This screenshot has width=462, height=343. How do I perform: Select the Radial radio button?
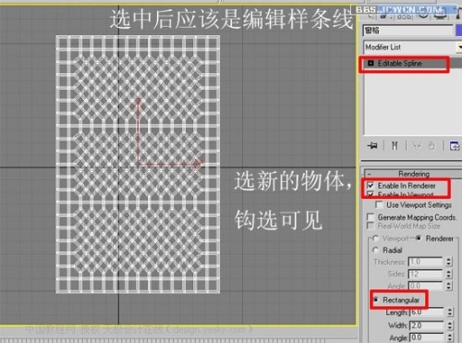[x=375, y=250]
